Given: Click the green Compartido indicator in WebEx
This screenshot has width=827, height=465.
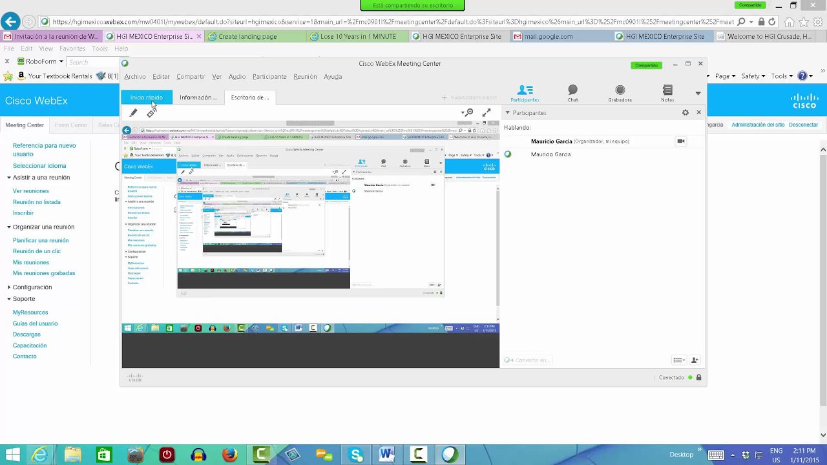Looking at the screenshot, I should (x=646, y=65).
